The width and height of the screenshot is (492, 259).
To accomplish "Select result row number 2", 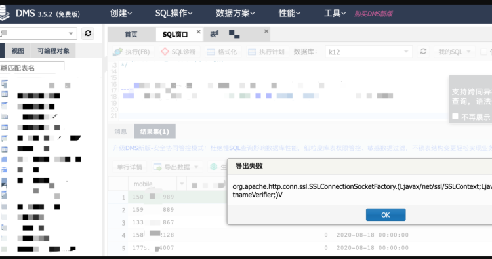I will [x=123, y=210].
